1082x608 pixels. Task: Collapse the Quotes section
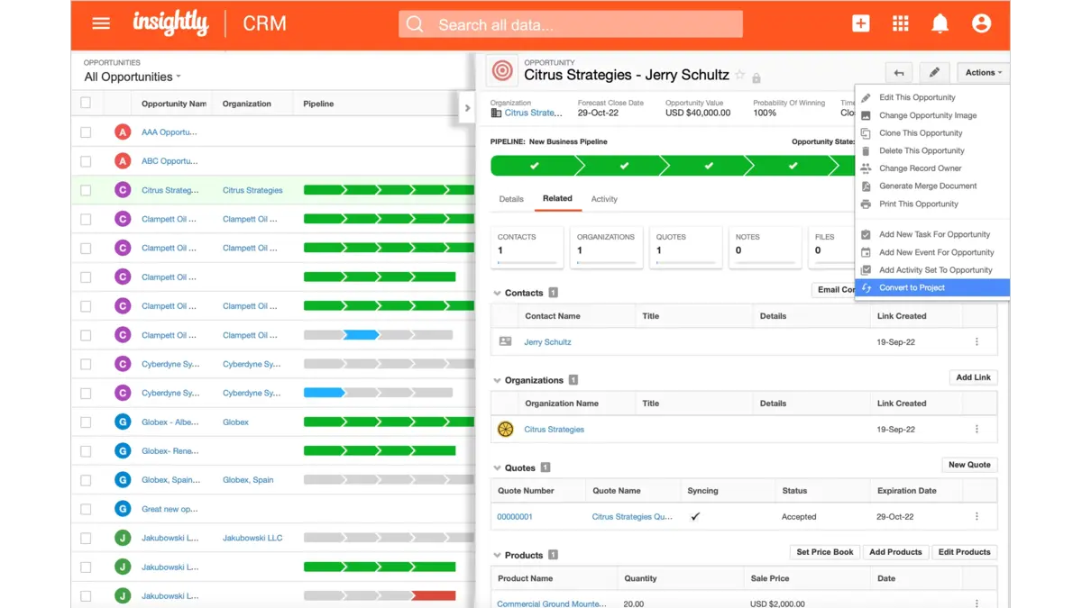click(497, 468)
